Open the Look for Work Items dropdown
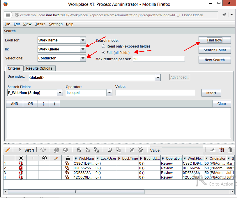Image resolution: width=237 pixels, height=198 pixels. coord(83,40)
